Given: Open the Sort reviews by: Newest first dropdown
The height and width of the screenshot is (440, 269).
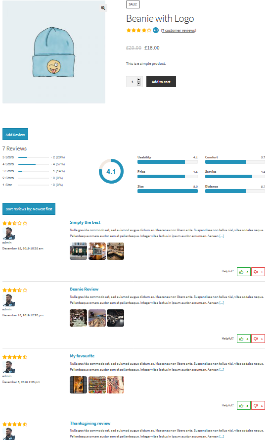Looking at the screenshot, I should (x=29, y=209).
